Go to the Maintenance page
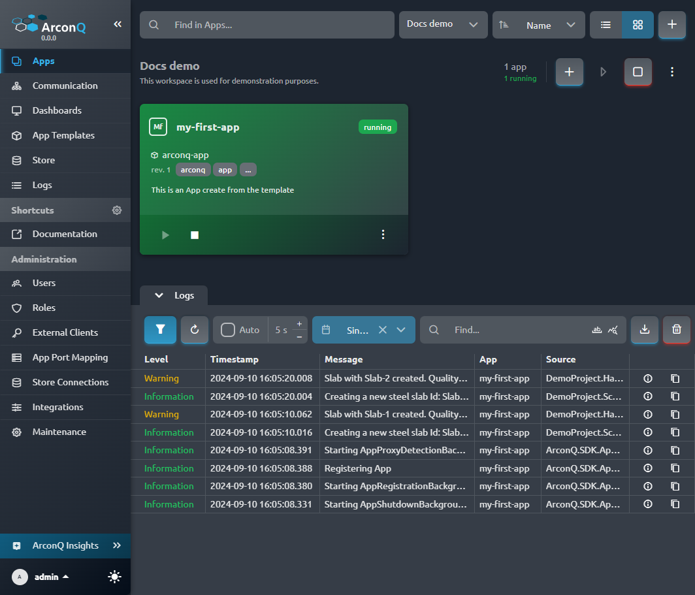695x595 pixels. pos(65,432)
